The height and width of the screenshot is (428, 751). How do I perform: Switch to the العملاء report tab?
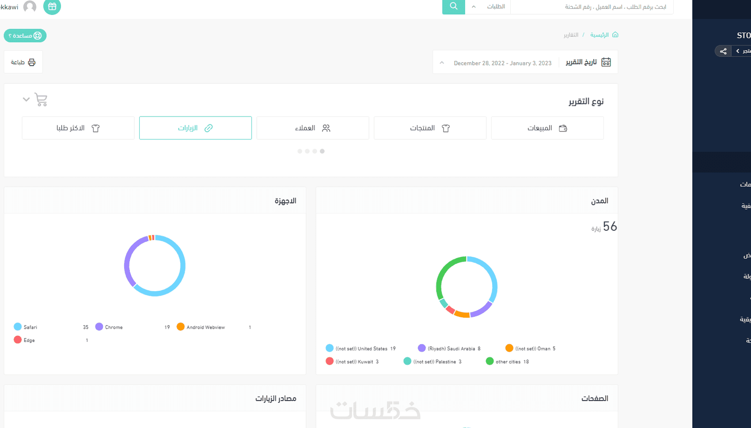313,128
